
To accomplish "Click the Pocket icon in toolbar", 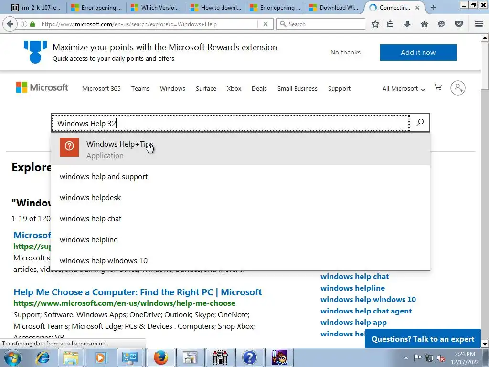I will pyautogui.click(x=459, y=24).
